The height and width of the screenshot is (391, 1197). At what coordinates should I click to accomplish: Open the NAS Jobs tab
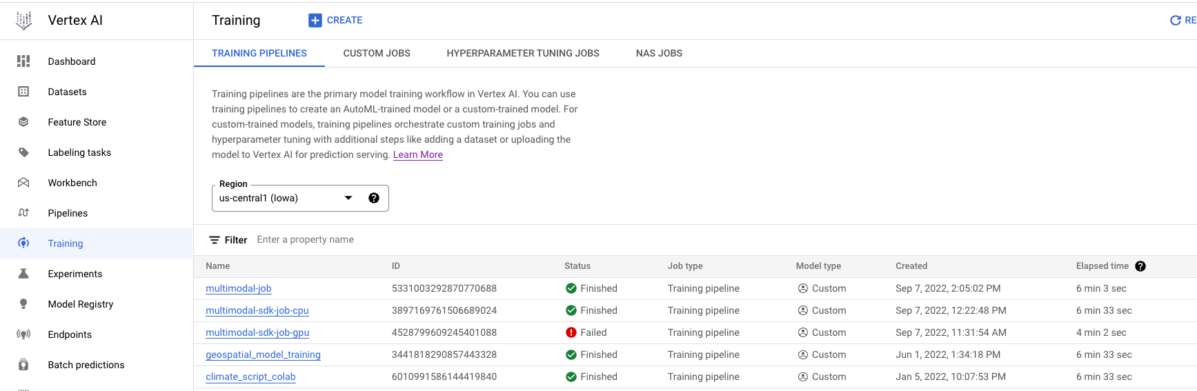pos(659,53)
